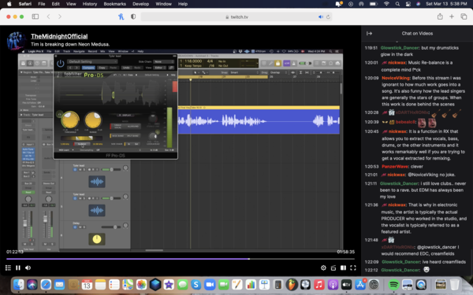Image resolution: width=473 pixels, height=295 pixels.
Task: Open the video chapters list icon
Action: tap(8, 267)
